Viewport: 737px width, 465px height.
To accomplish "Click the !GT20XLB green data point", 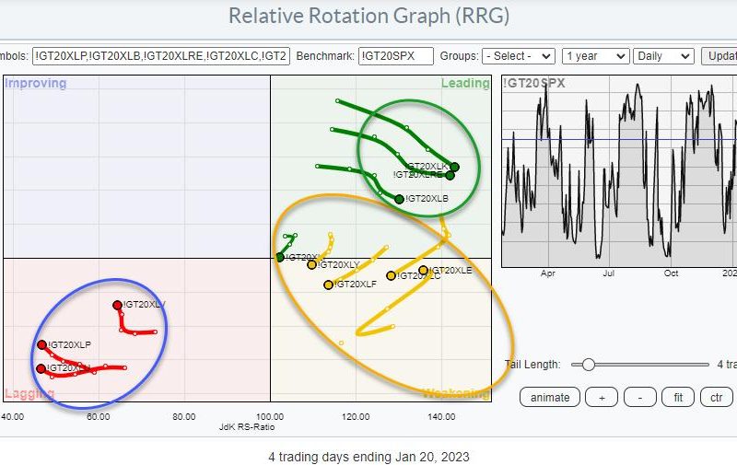I will (399, 199).
